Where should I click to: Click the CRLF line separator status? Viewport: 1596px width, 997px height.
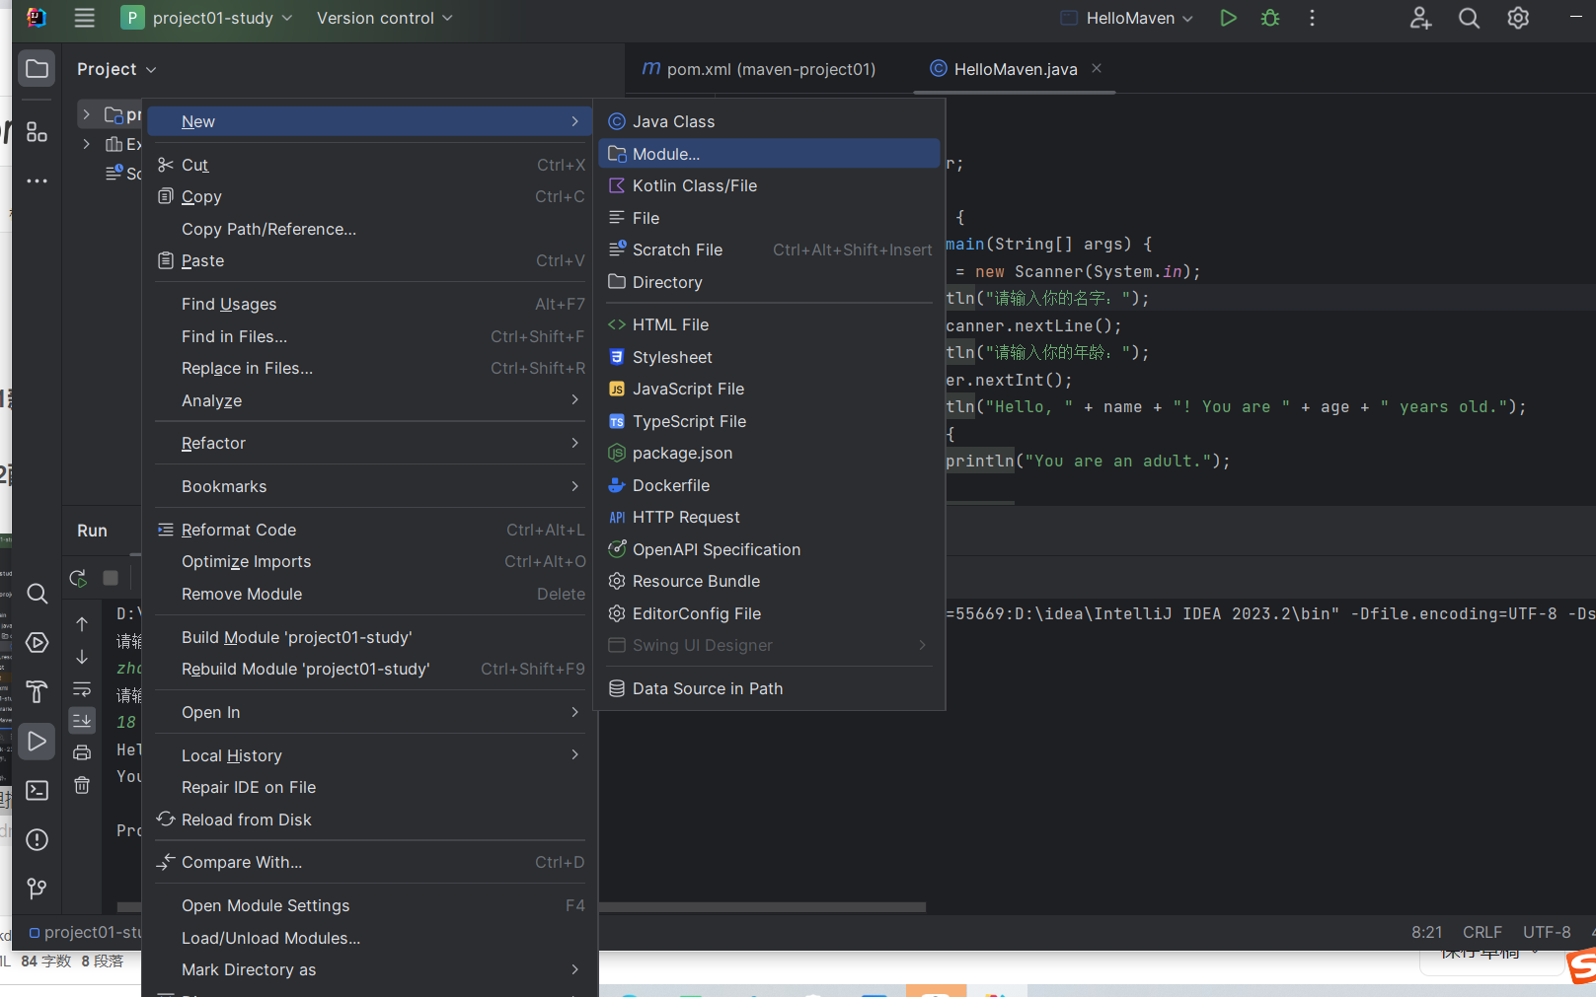point(1482,932)
